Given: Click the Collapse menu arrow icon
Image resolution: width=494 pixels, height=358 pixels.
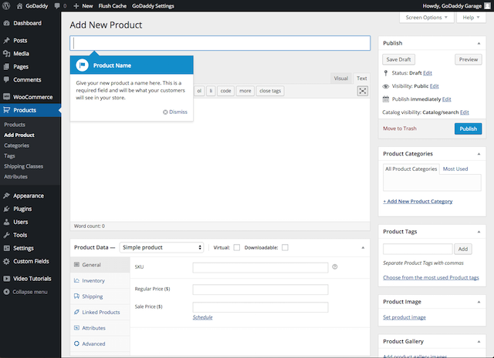Looking at the screenshot, I should point(6,292).
